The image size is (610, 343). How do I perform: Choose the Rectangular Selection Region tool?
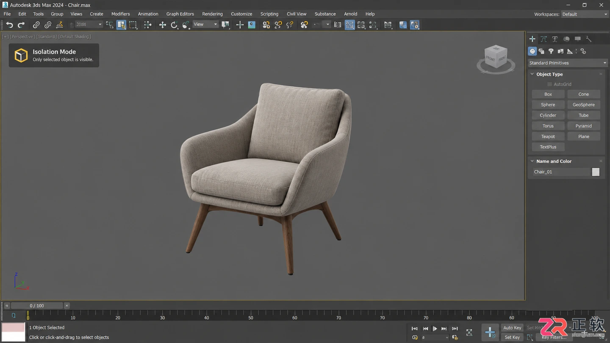[x=133, y=25]
